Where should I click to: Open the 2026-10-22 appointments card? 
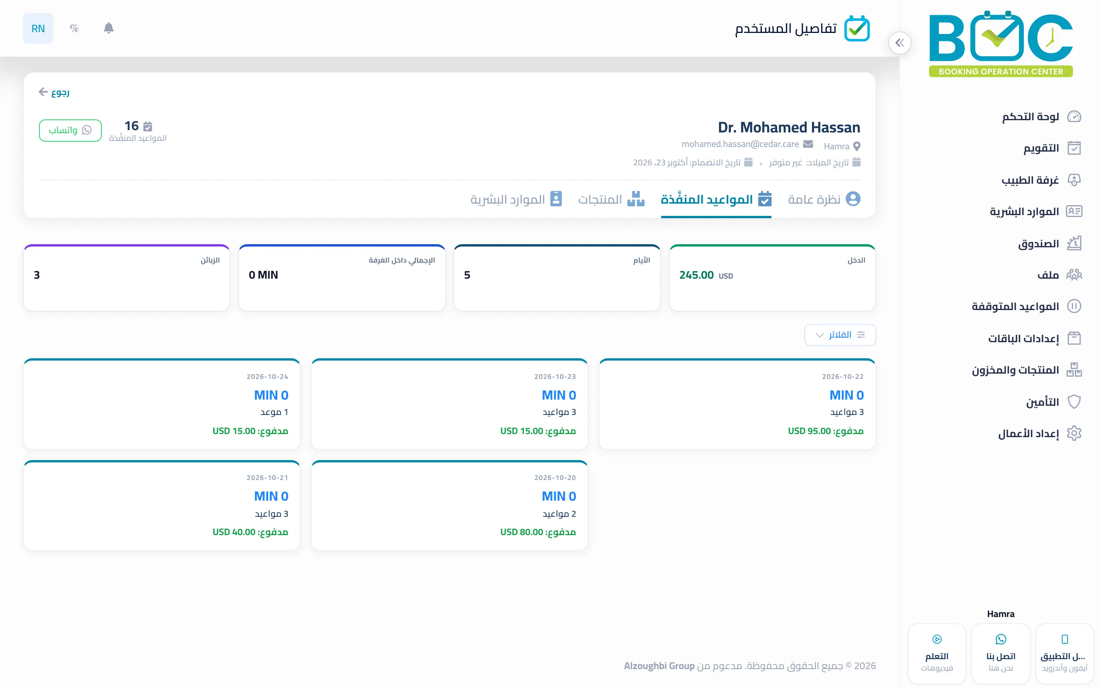point(737,404)
